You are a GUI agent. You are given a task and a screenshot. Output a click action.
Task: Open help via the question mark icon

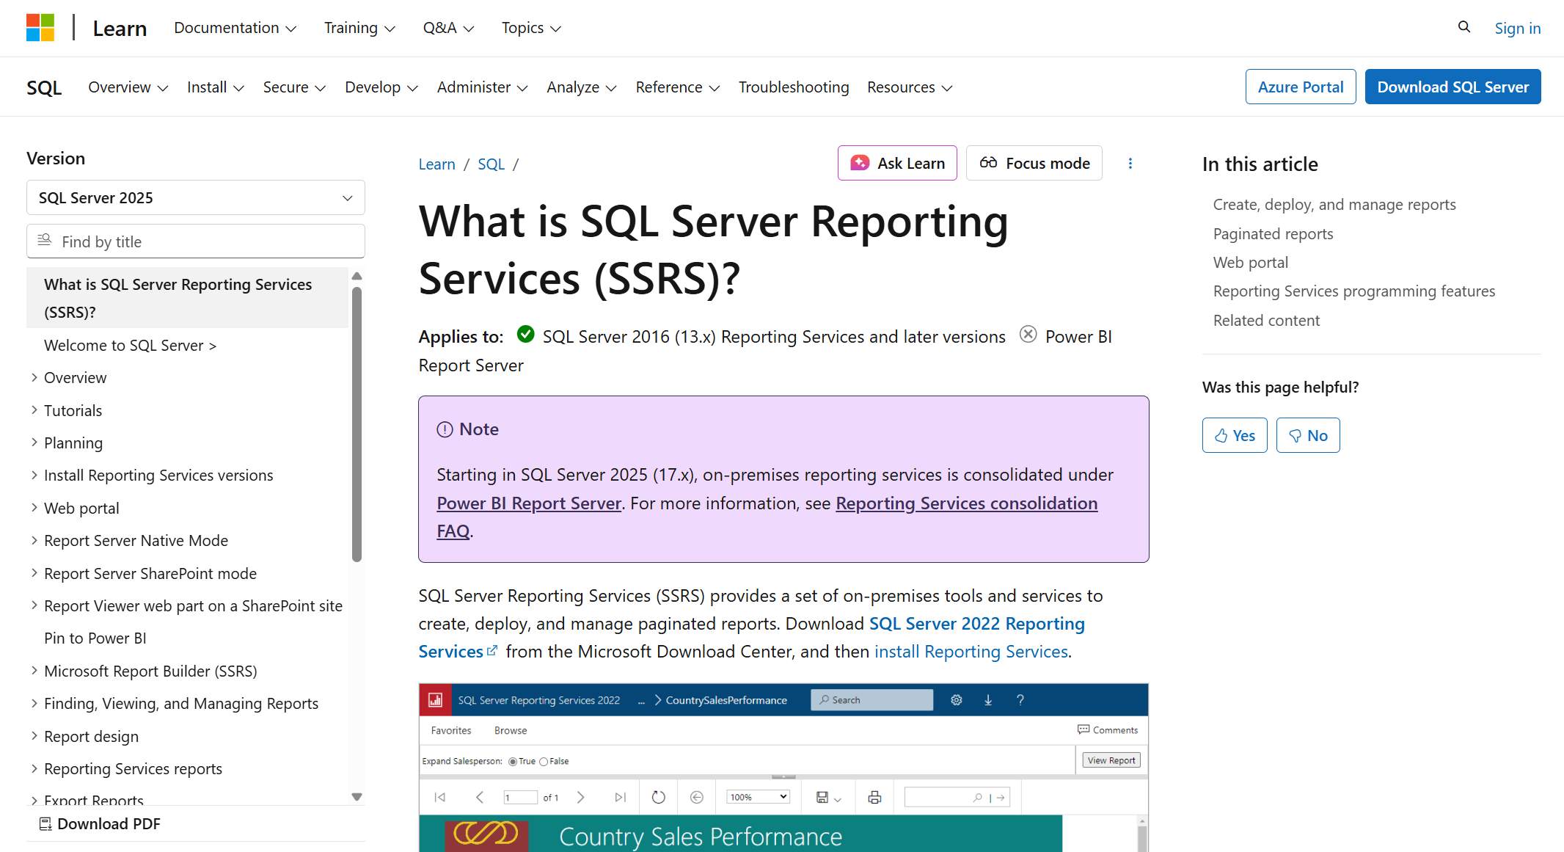coord(1020,700)
